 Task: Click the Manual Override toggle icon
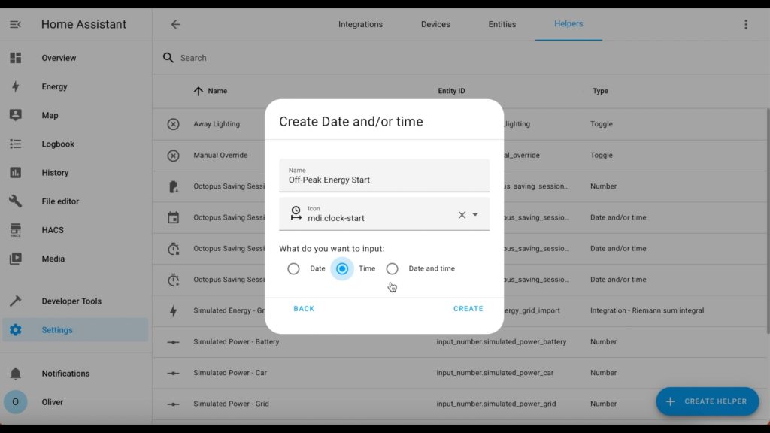(x=173, y=156)
